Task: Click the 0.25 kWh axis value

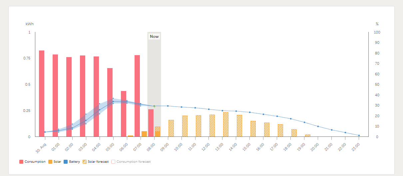Action: click(x=26, y=111)
